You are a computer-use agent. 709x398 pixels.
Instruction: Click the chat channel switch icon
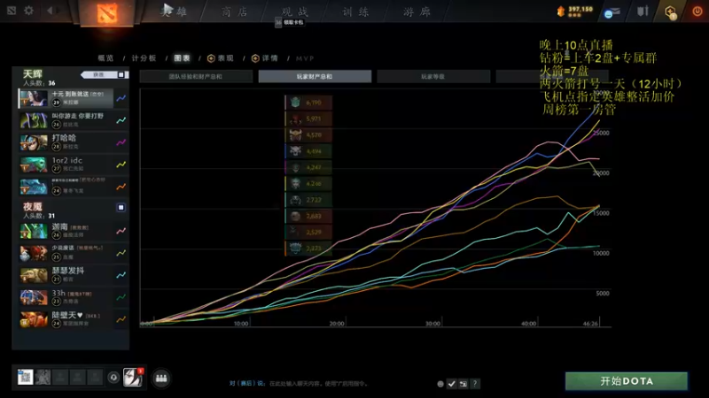point(463,384)
